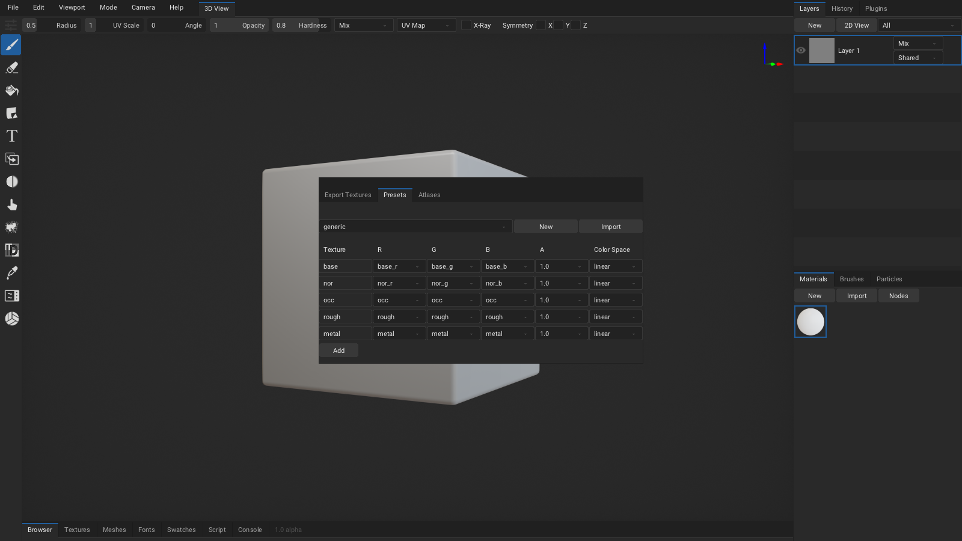
Task: Enable the X-Ray checkbox
Action: (466, 25)
